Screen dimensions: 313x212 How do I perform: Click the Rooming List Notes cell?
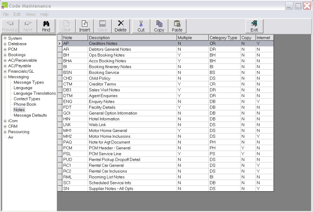click(132, 177)
